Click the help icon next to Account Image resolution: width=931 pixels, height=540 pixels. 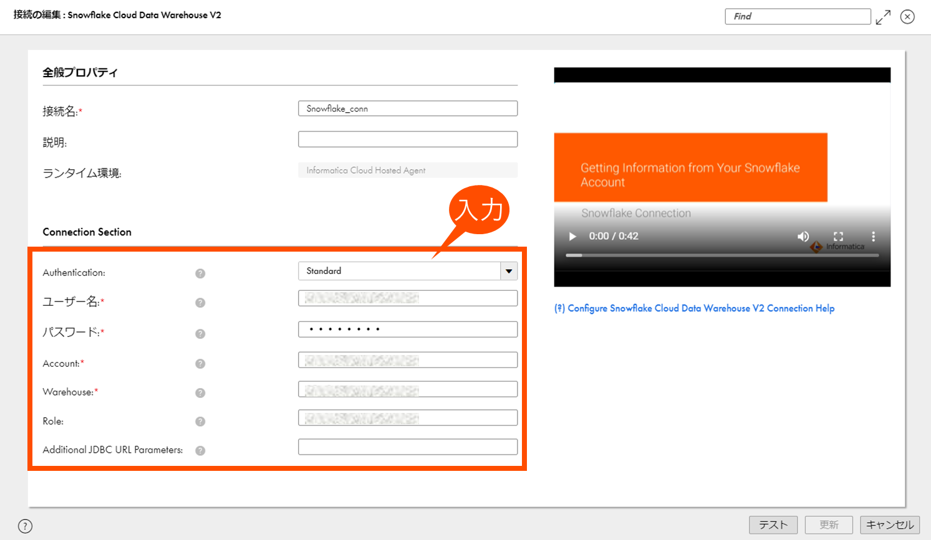click(200, 364)
